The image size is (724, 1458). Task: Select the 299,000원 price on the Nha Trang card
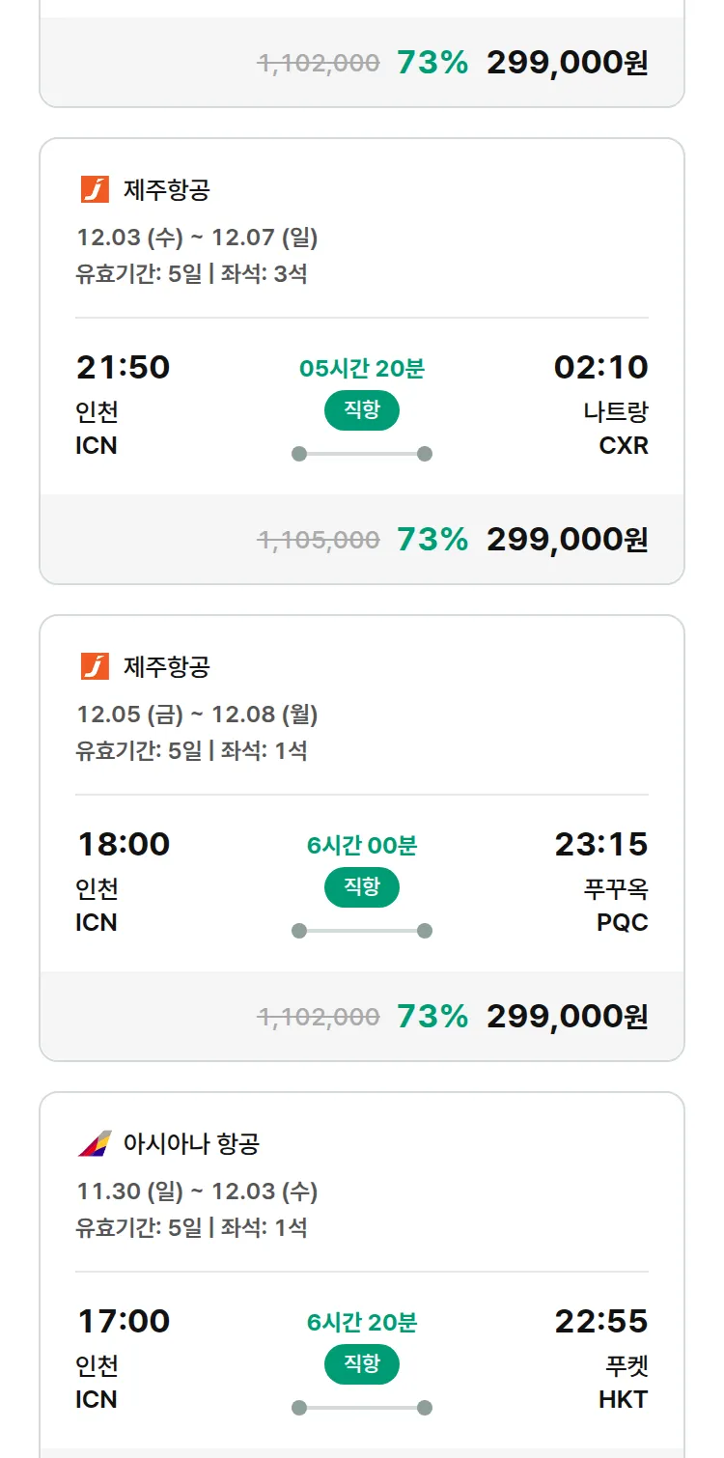(567, 539)
